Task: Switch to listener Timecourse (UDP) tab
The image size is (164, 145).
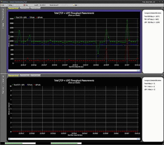Action: pyautogui.click(x=35, y=75)
